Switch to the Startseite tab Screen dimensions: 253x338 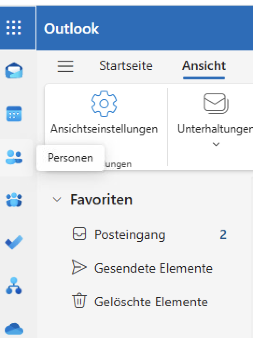coord(126,66)
